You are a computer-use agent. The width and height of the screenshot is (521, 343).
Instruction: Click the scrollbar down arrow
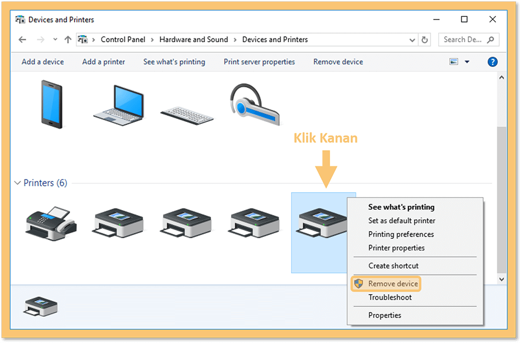[502, 279]
